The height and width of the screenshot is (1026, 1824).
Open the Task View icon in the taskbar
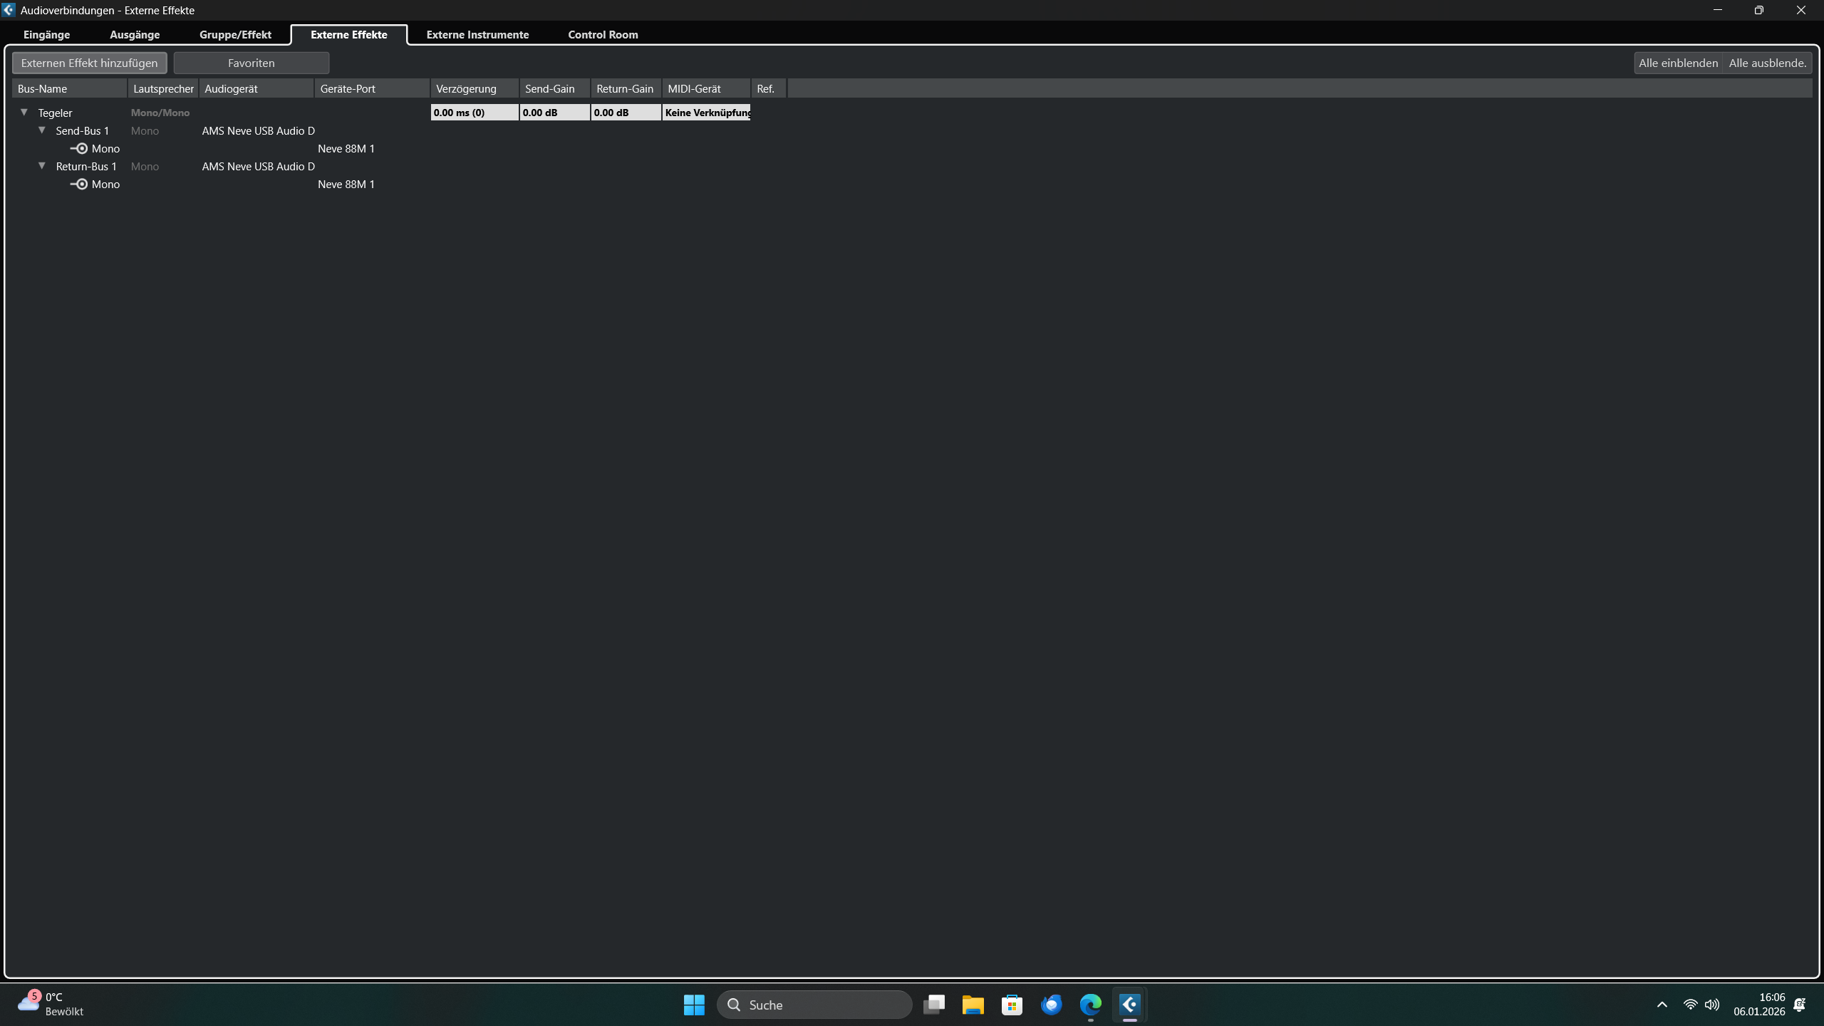point(933,1005)
